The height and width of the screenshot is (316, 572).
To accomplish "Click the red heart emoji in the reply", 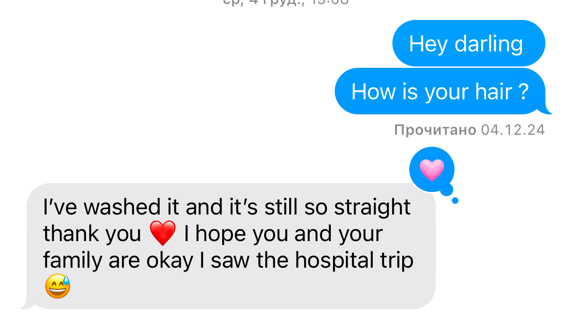I will click(x=163, y=234).
